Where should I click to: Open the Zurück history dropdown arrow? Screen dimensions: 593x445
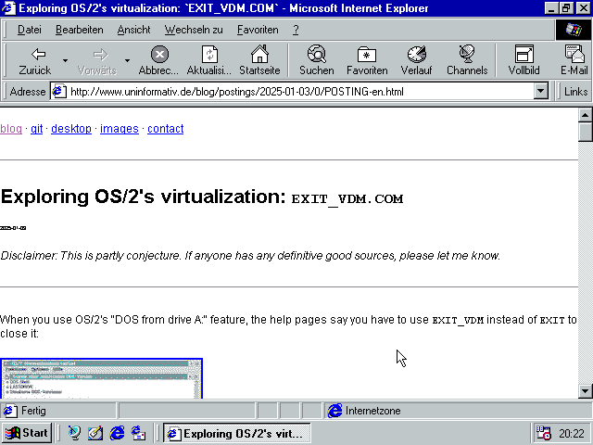[x=65, y=60]
